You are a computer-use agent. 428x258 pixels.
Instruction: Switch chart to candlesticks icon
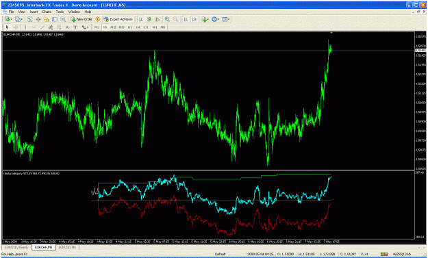pos(149,19)
